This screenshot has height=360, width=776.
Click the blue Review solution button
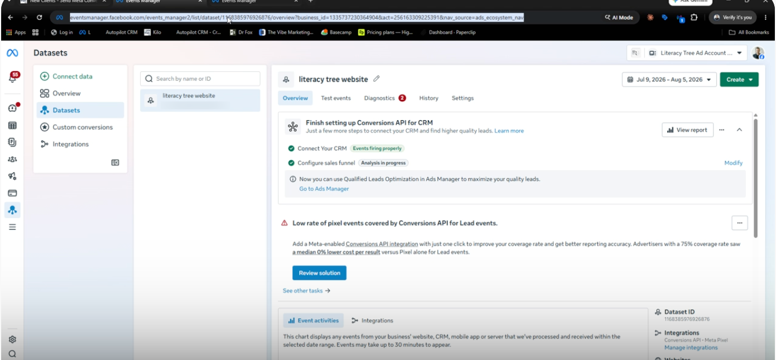319,273
